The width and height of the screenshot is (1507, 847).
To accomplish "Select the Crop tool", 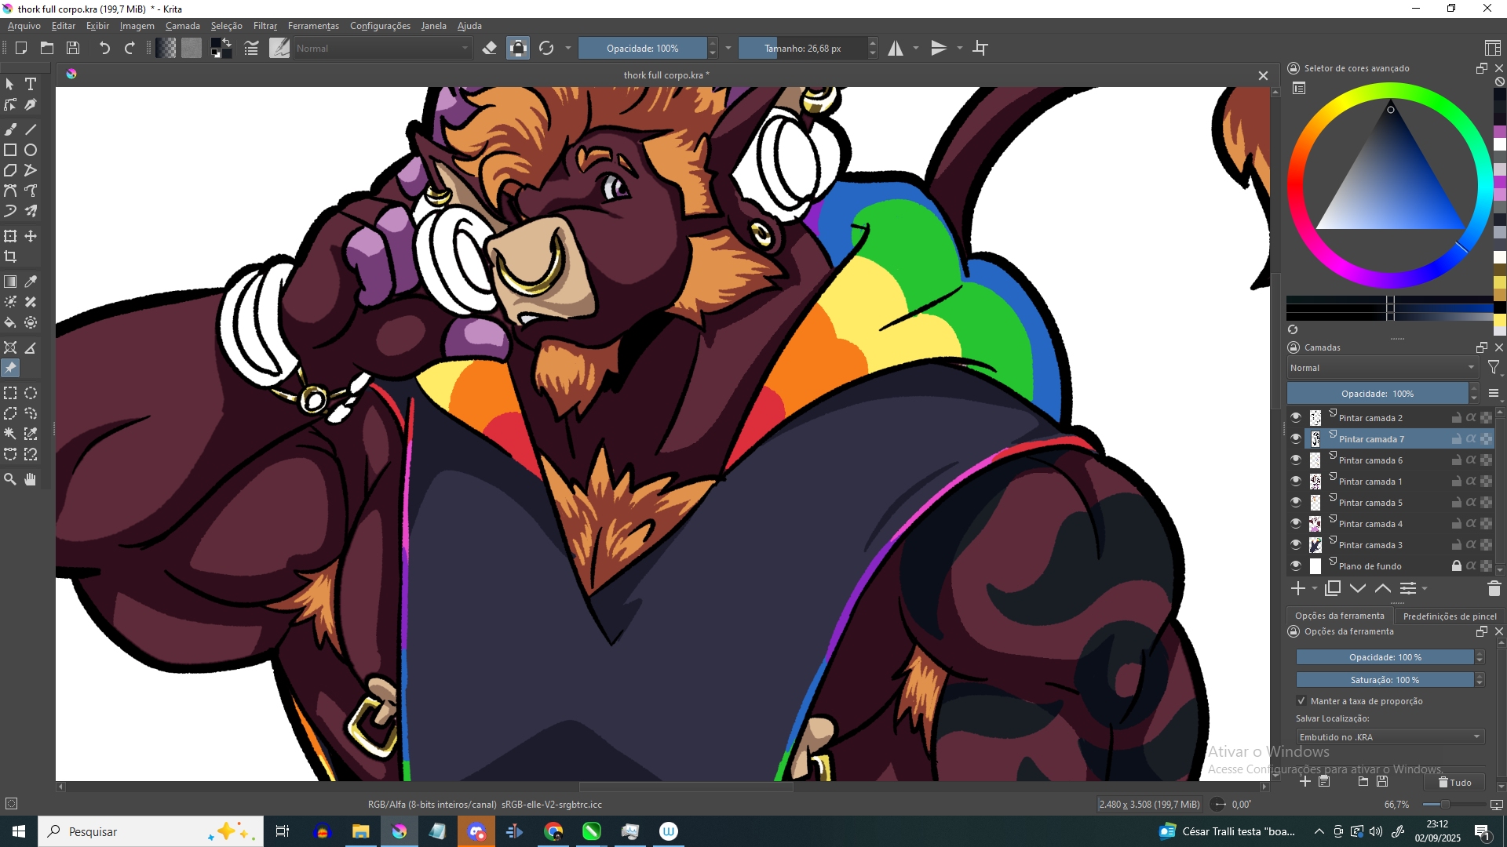I will [x=10, y=257].
